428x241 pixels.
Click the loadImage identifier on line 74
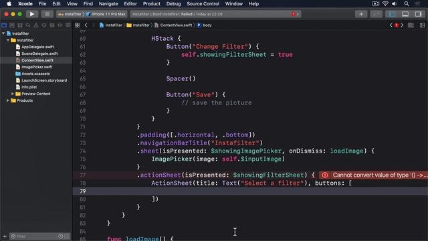(346, 151)
